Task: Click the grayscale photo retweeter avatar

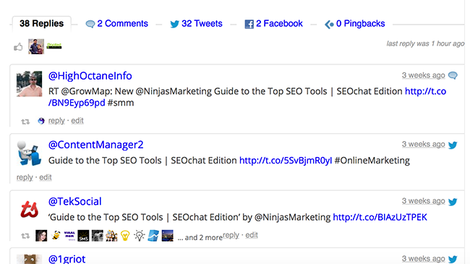Action: coord(98,236)
